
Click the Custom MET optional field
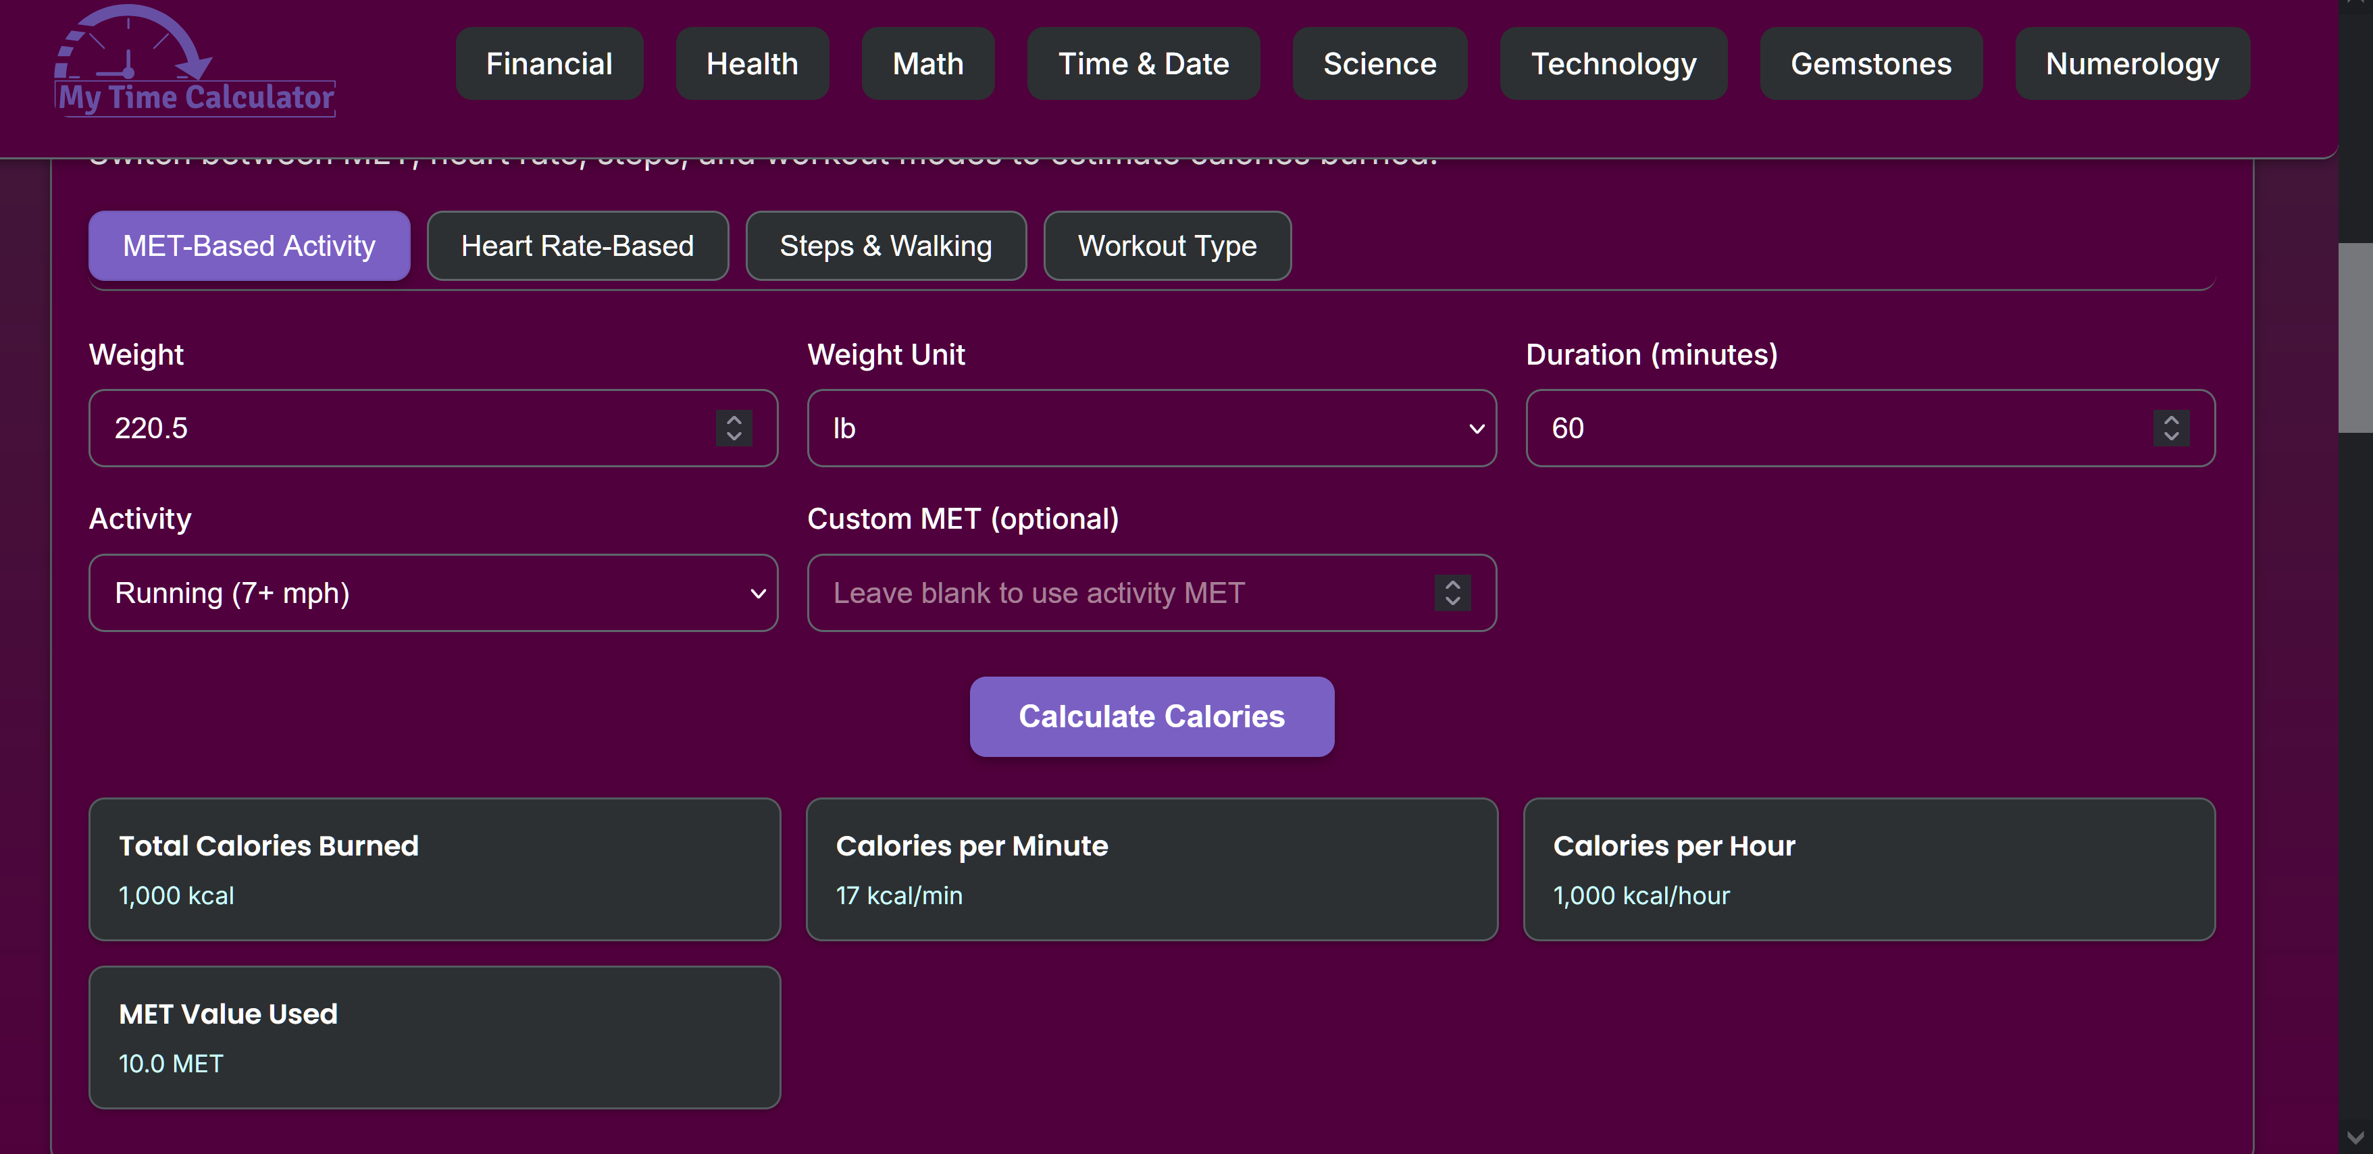pyautogui.click(x=1152, y=593)
